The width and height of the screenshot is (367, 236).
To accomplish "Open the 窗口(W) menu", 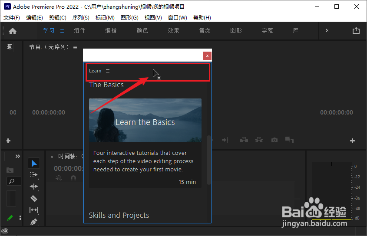I will point(177,17).
